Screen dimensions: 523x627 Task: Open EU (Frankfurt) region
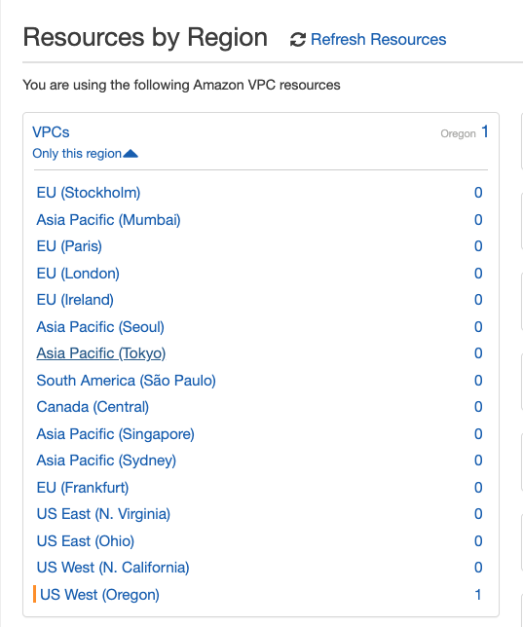pyautogui.click(x=83, y=488)
